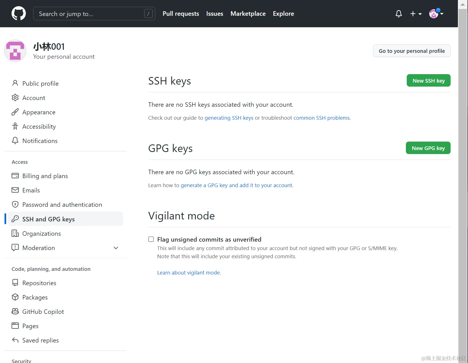The width and height of the screenshot is (468, 363).
Task: Go to Issues in top navigation
Action: [215, 13]
